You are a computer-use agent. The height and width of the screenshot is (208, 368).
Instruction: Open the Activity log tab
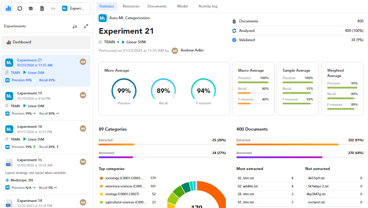tap(208, 6)
